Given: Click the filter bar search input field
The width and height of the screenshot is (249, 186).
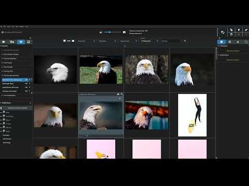Looking at the screenshot, I should click(x=170, y=41).
